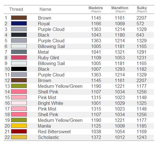Click Marathon code 1293 in row 10
Image resolution: width=158 pixels, height=144 pixels.
pos(120,69)
